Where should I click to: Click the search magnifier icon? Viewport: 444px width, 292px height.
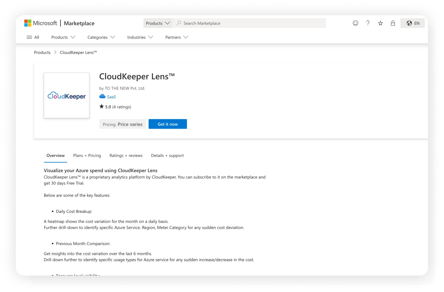(179, 23)
